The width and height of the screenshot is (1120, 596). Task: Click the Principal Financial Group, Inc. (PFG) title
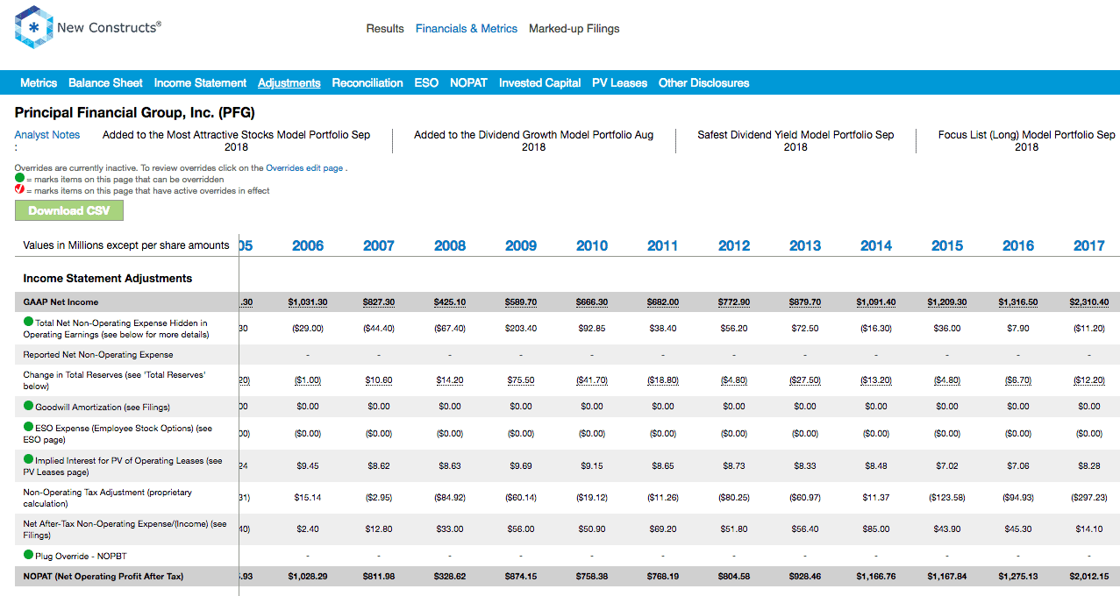(135, 113)
